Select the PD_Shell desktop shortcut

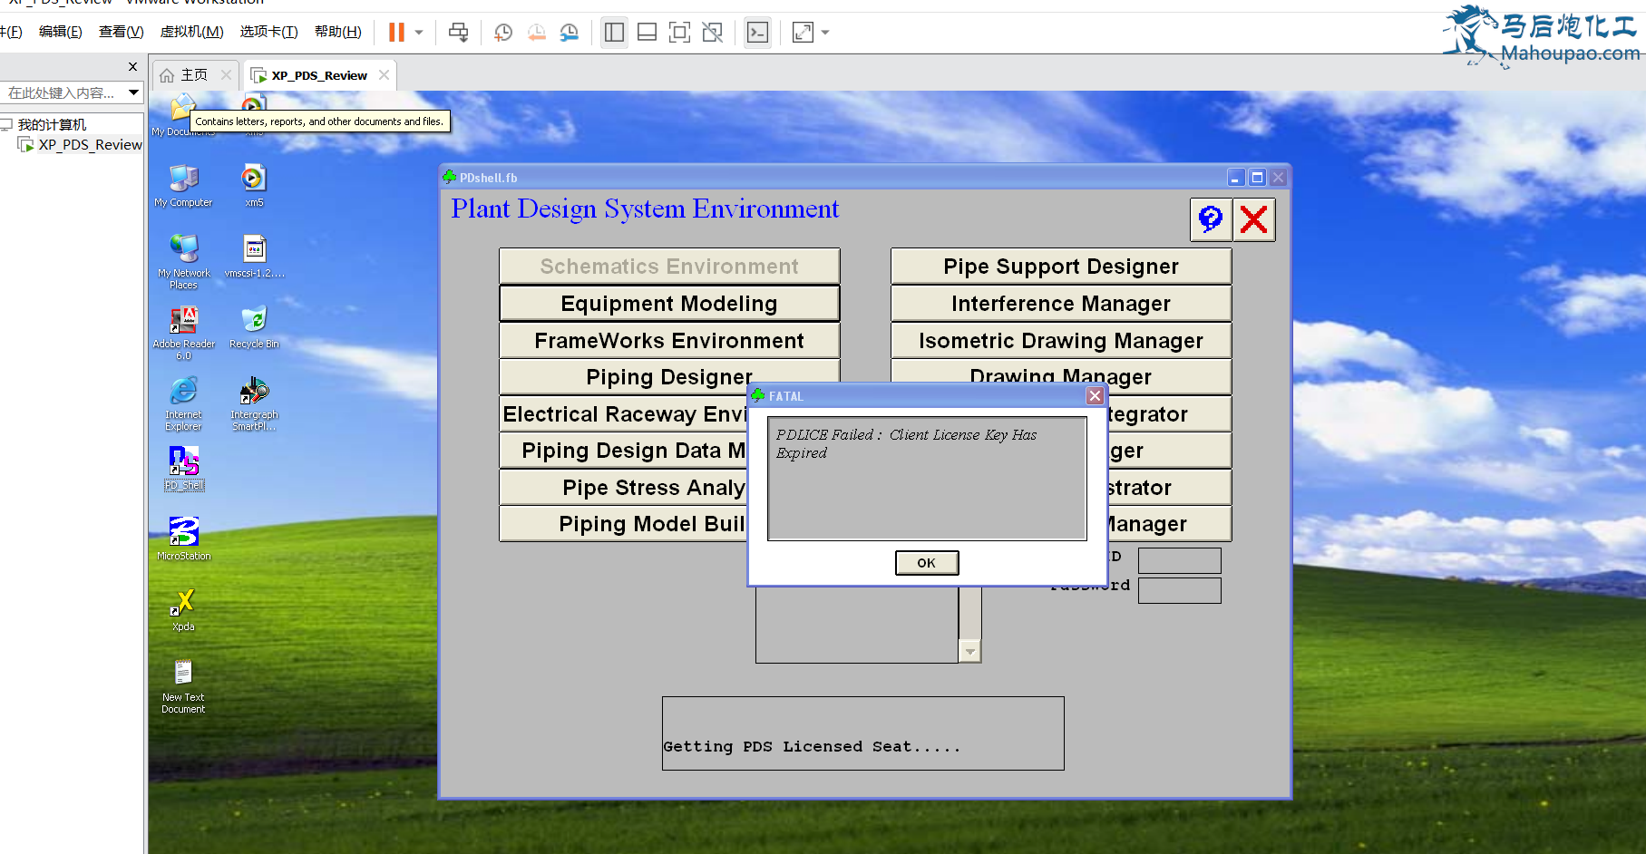[x=184, y=469]
